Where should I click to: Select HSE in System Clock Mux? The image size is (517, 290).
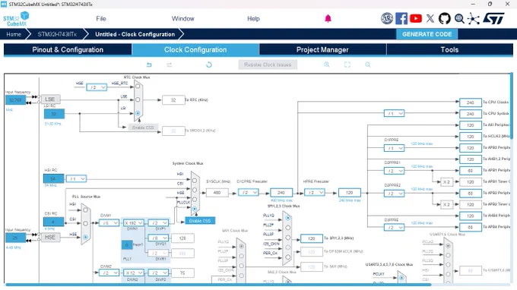click(x=195, y=199)
